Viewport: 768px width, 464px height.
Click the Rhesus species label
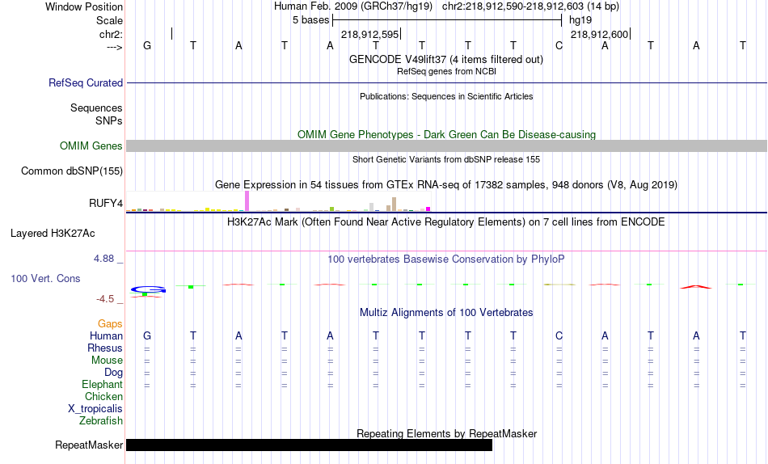105,348
